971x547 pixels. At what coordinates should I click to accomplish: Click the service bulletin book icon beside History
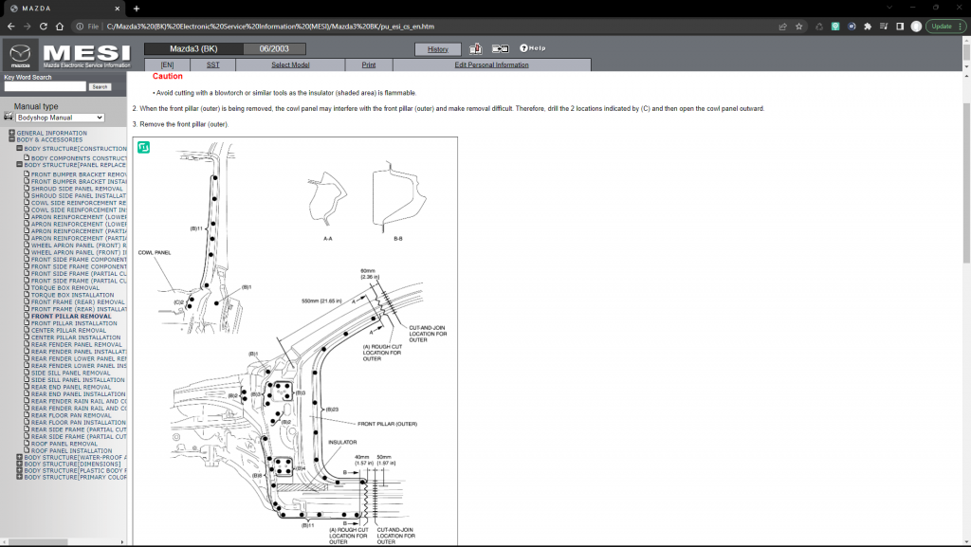pos(475,47)
